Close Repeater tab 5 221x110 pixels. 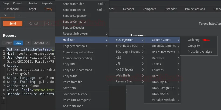coord(9,15)
